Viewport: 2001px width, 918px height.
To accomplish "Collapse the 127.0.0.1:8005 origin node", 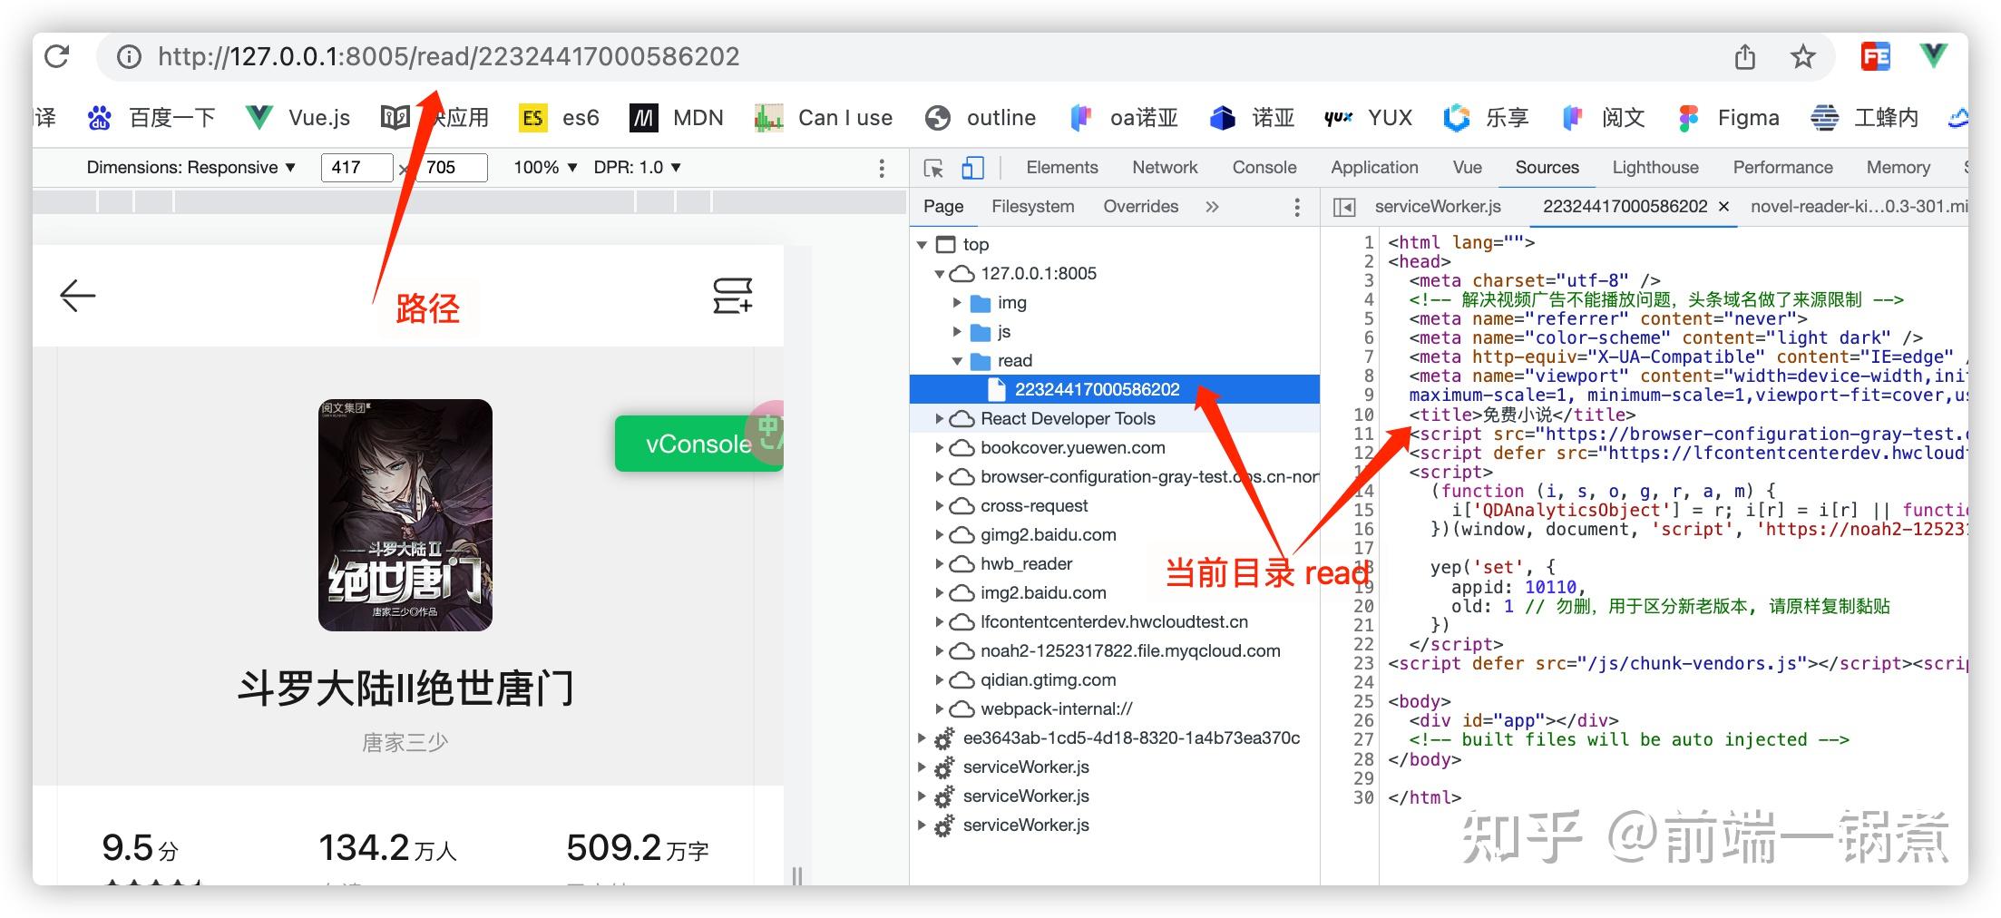I will pyautogui.click(x=940, y=274).
